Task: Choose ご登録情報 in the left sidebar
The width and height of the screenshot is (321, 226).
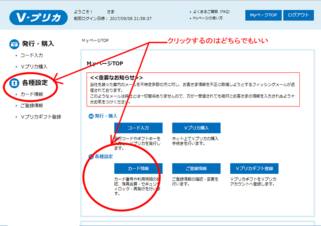Action: click(31, 106)
